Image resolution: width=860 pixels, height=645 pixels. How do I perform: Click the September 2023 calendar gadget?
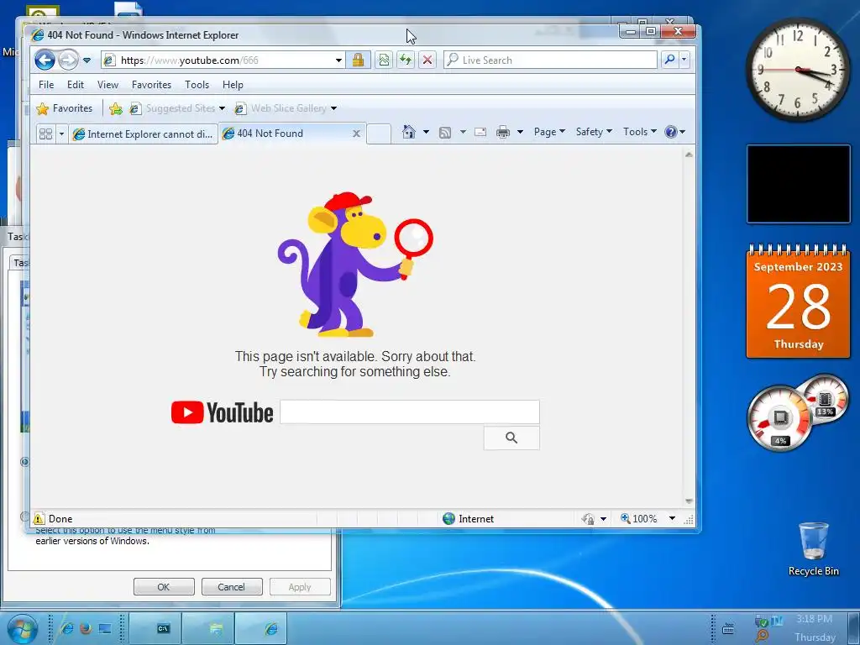click(798, 301)
